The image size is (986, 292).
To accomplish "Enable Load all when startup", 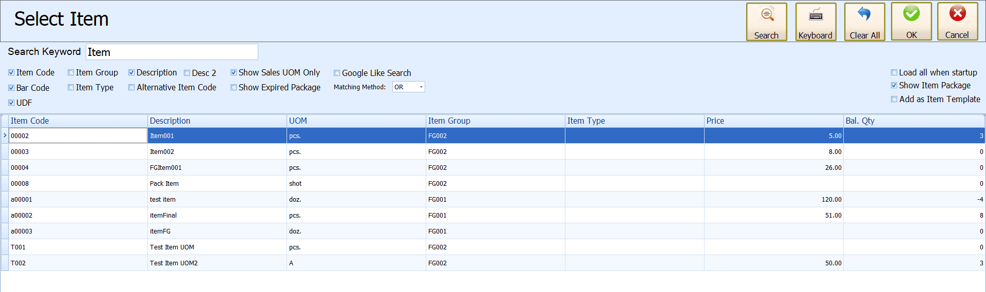I will point(894,73).
